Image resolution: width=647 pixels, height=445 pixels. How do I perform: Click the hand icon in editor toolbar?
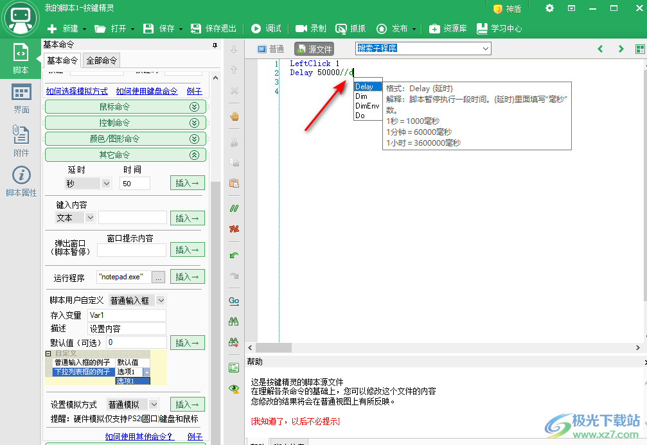coord(235,117)
